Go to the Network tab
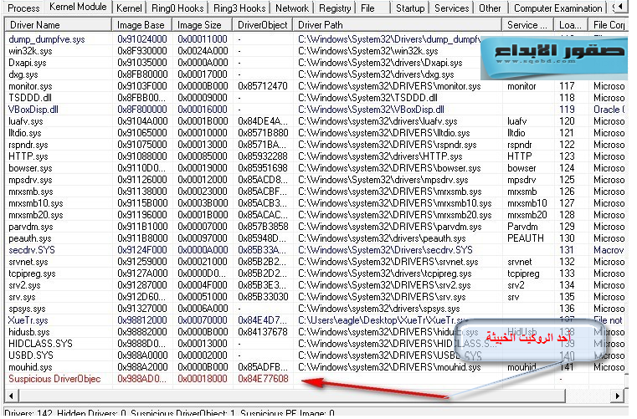This screenshot has height=419, width=637. click(291, 8)
